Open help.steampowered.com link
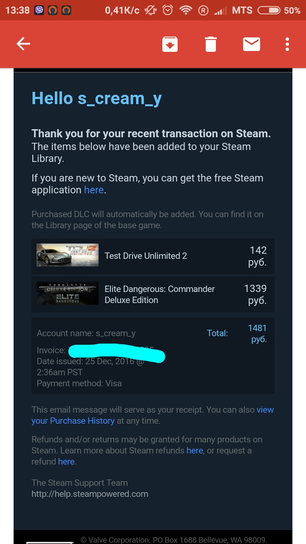Screen dimensions: 306x544 [x=90, y=494]
